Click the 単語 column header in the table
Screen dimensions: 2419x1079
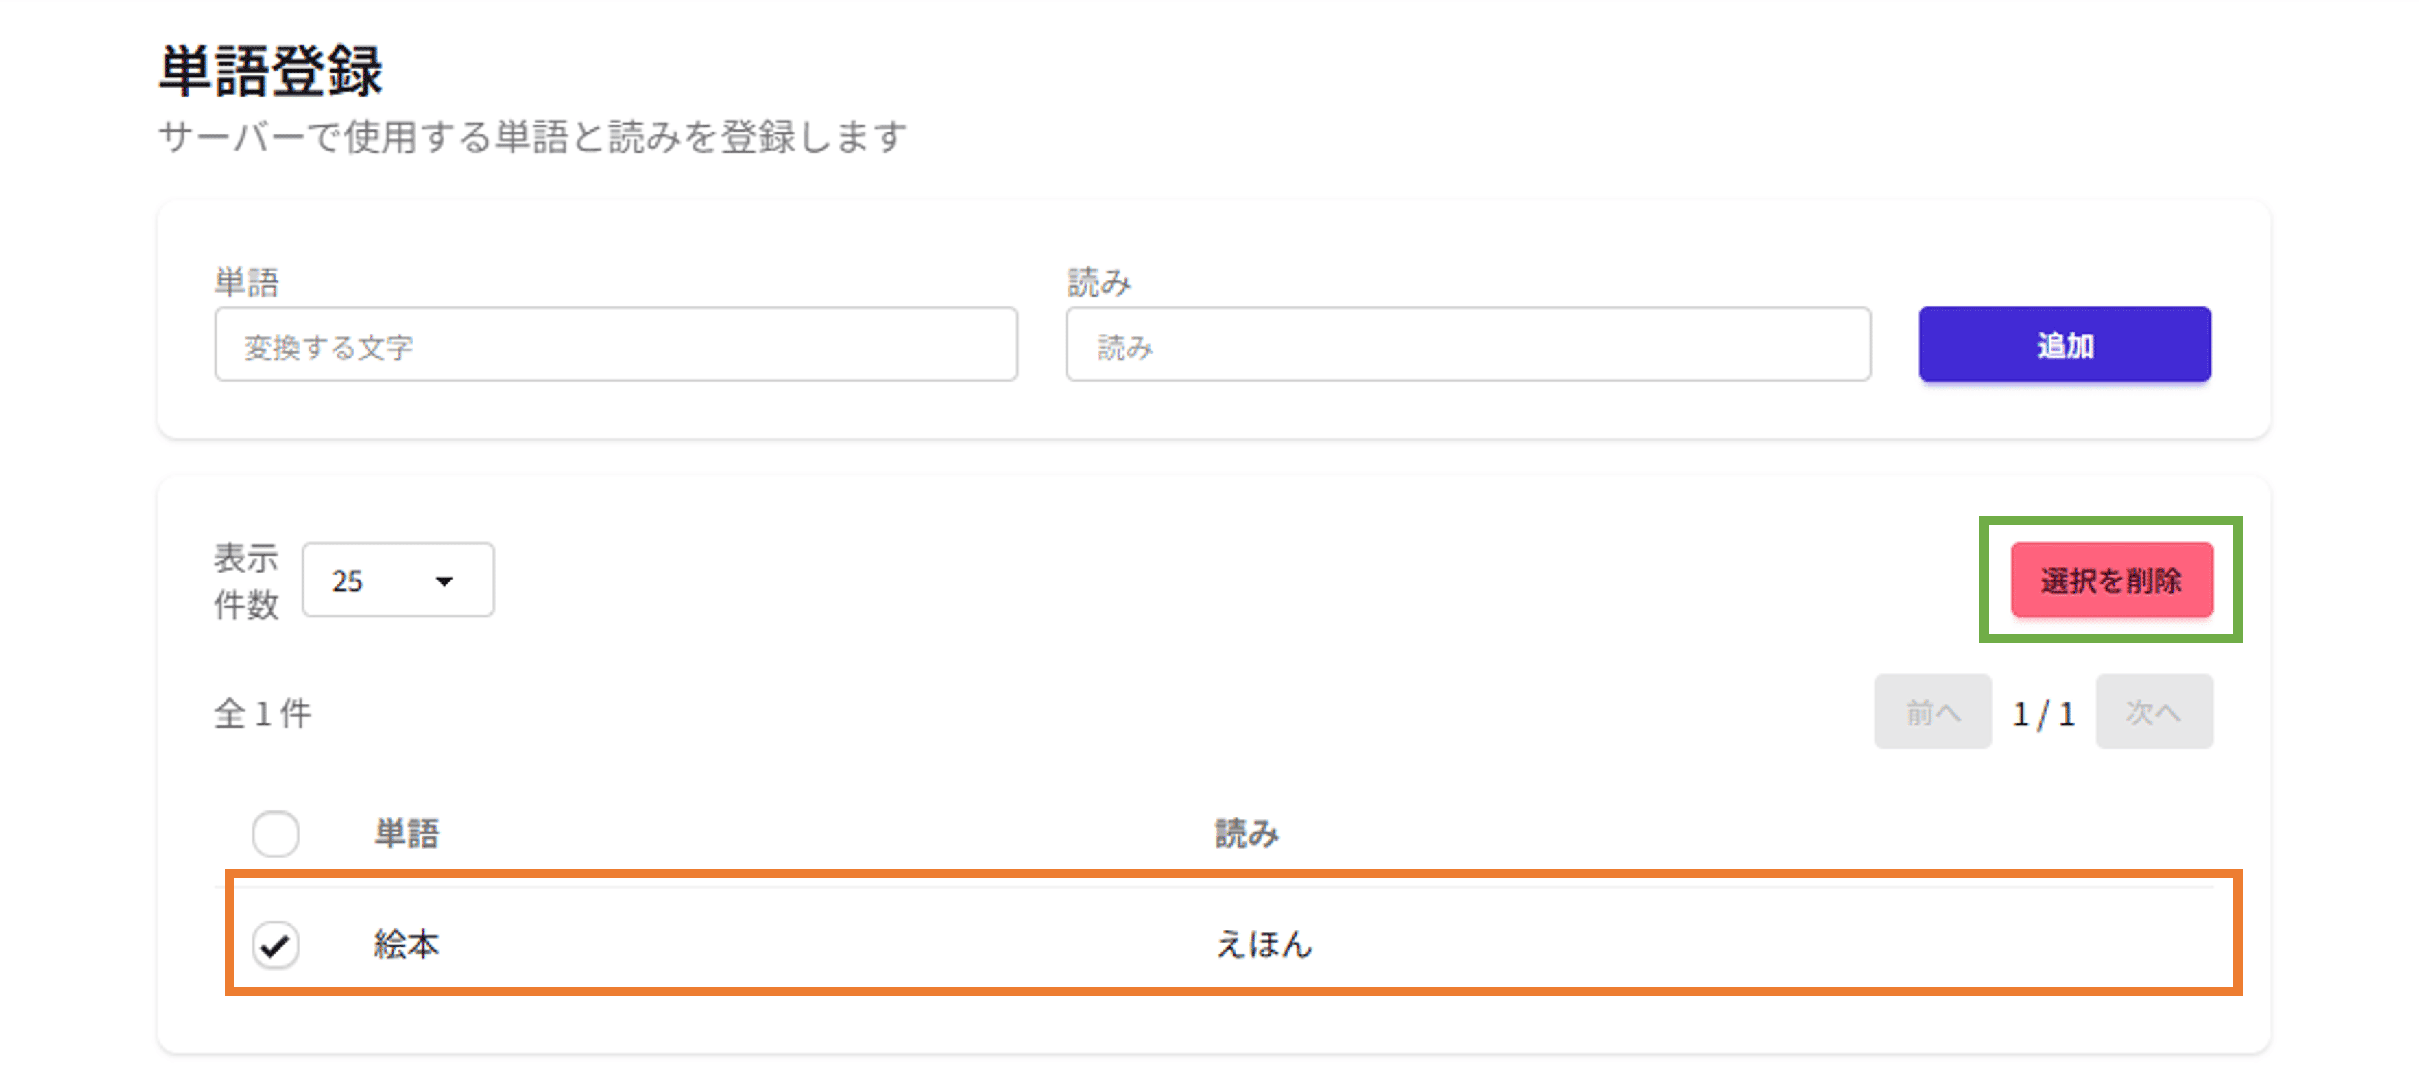407,833
